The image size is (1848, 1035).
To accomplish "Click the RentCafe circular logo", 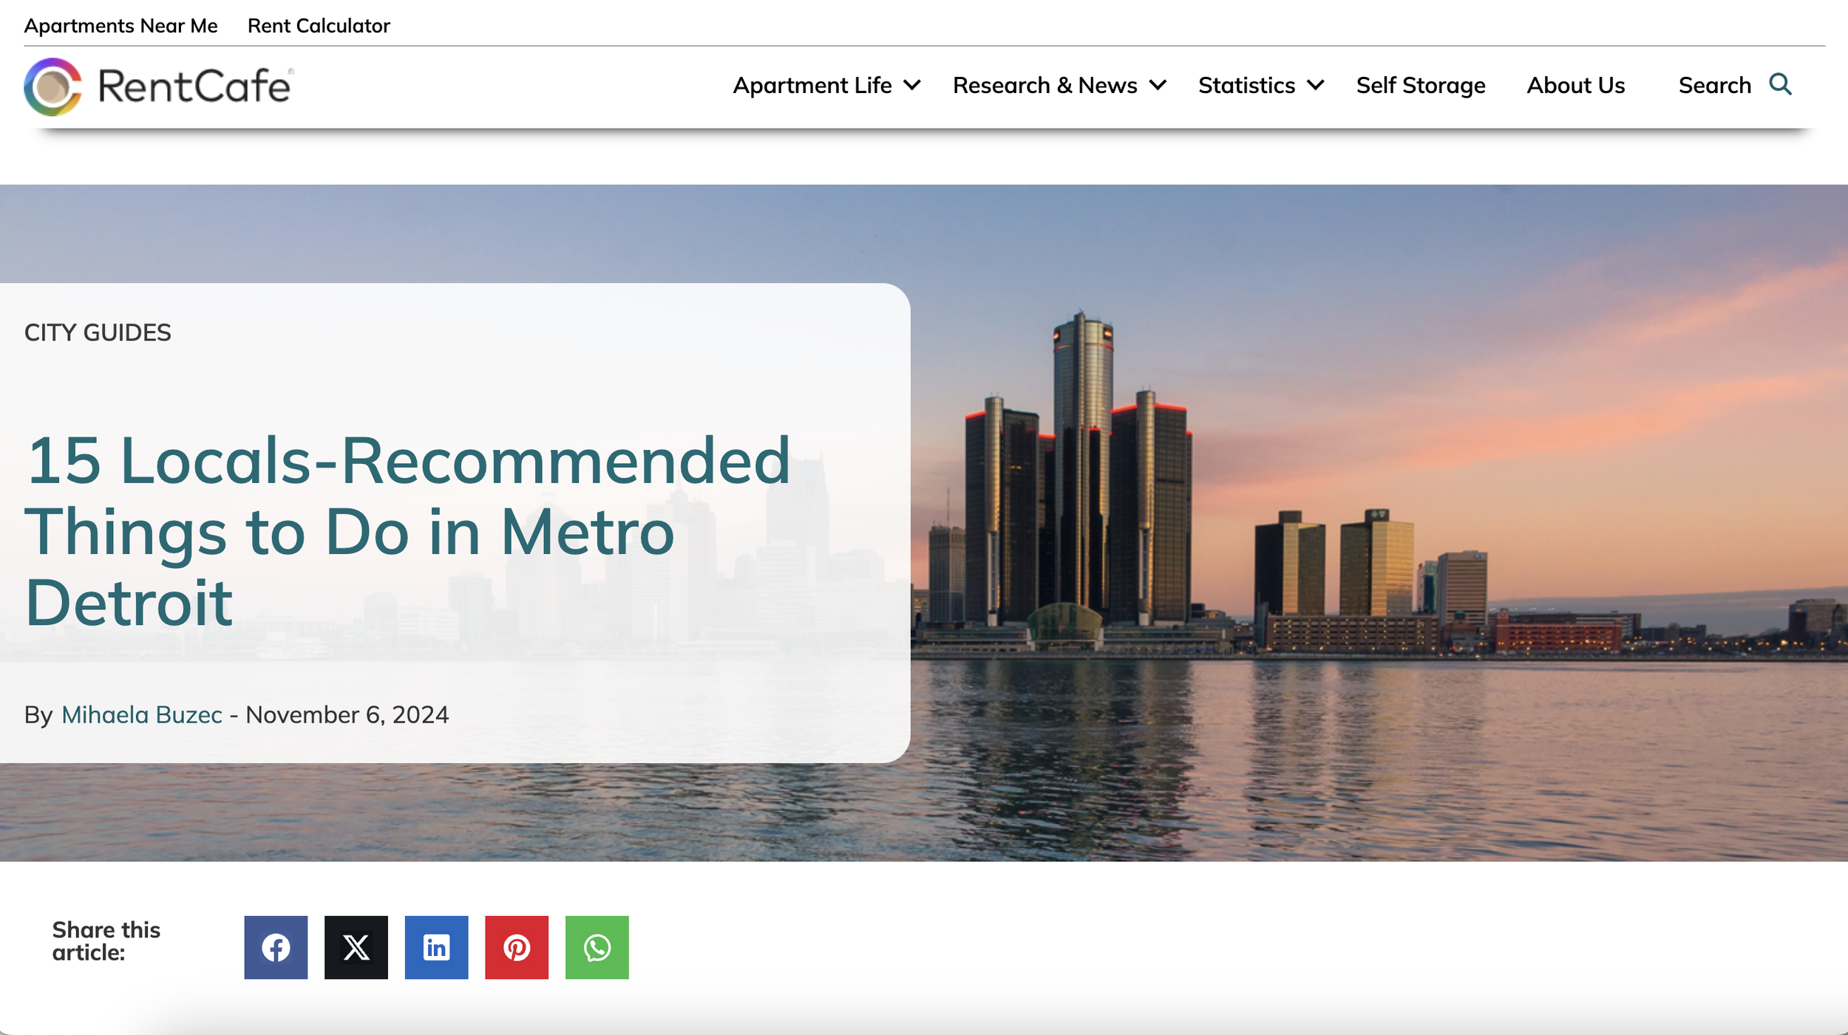I will pyautogui.click(x=52, y=87).
